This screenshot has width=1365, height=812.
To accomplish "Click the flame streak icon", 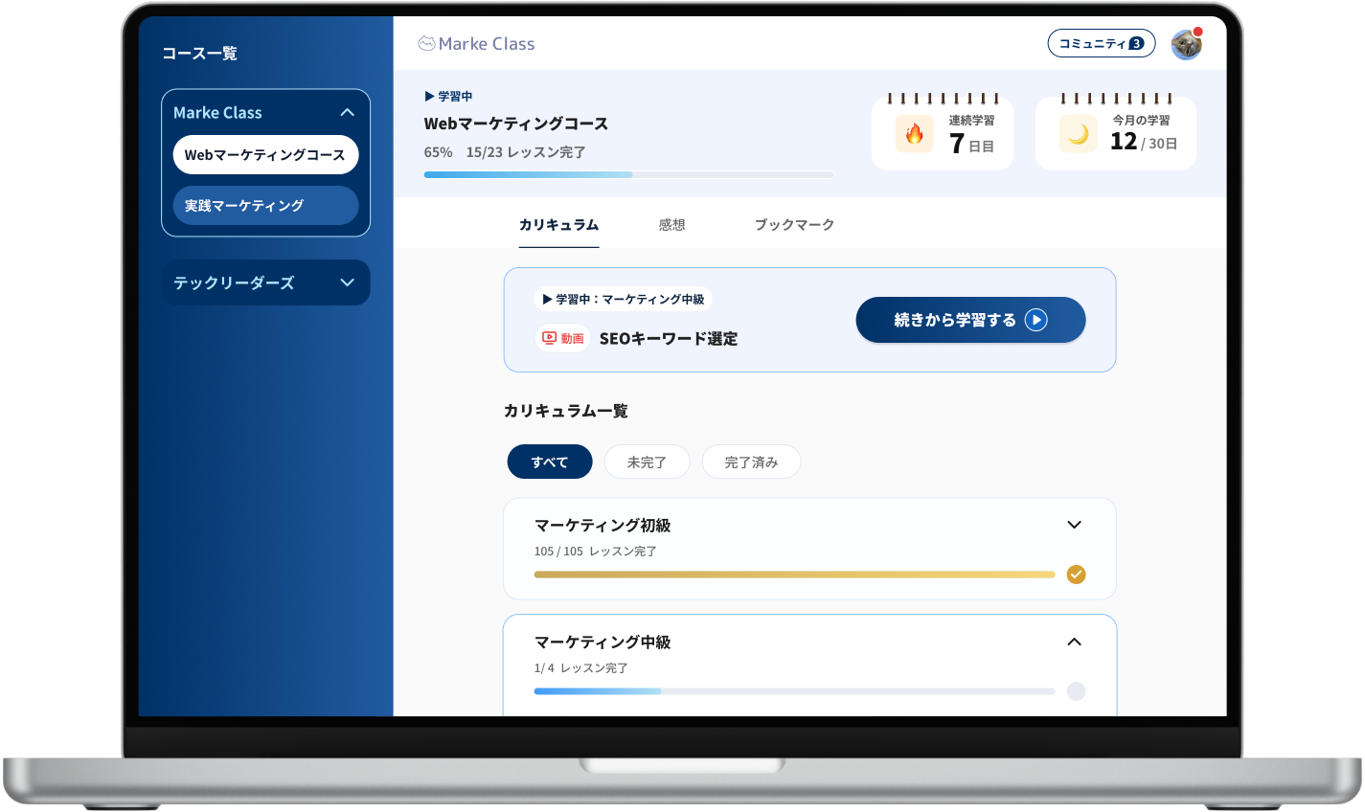I will [914, 134].
